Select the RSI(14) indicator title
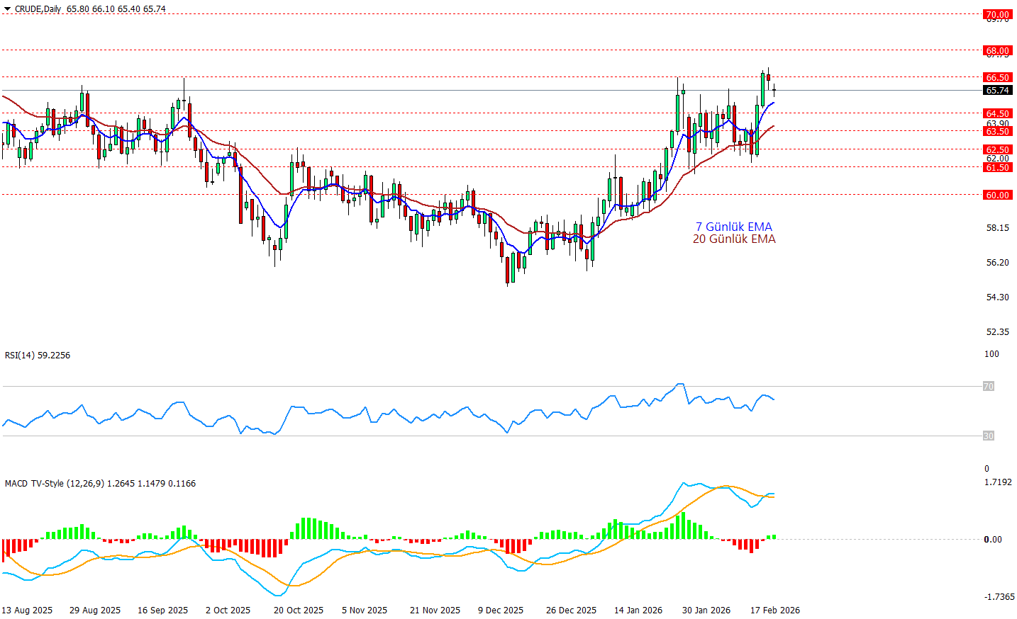The image size is (1017, 619). 38,356
